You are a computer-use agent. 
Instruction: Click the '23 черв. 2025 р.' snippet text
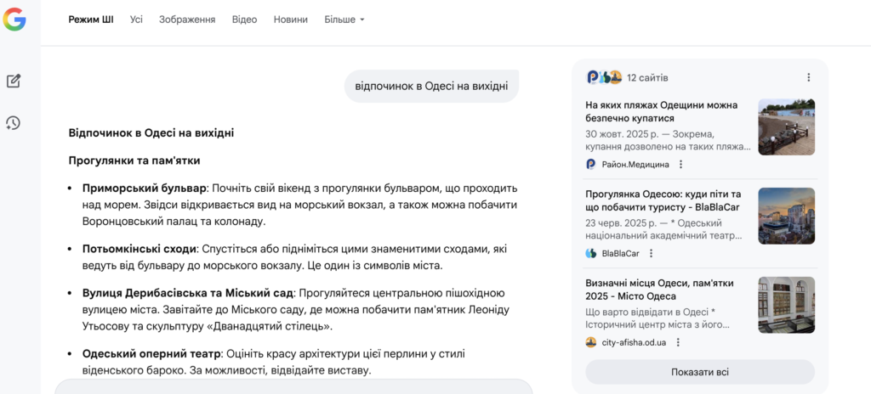point(623,223)
